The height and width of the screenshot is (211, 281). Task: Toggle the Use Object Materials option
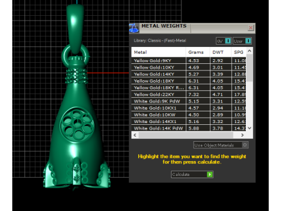click(x=221, y=145)
